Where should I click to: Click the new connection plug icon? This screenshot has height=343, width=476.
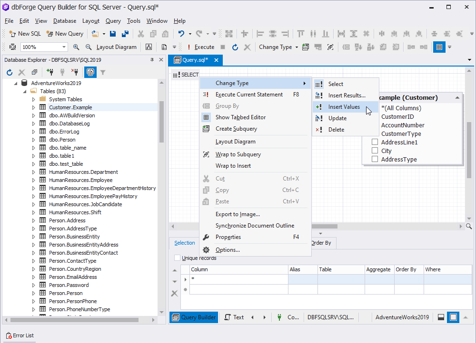tap(50, 72)
